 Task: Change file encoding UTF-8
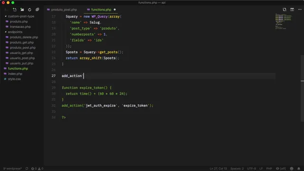click(x=251, y=169)
